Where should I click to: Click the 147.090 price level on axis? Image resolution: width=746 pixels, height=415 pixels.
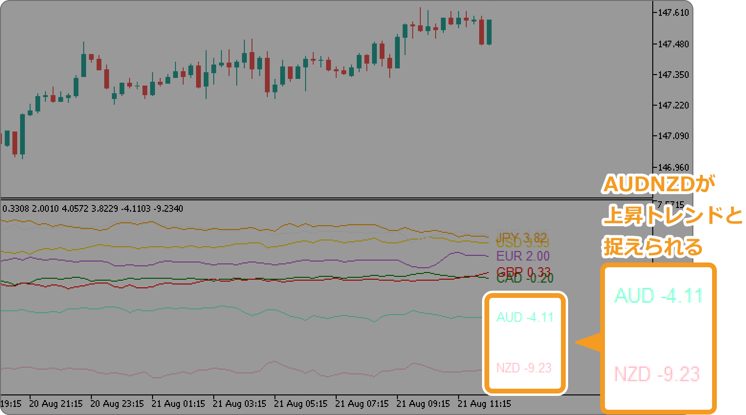point(673,137)
